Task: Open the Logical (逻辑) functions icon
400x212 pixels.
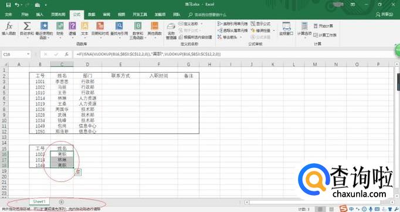Action: point(73,29)
